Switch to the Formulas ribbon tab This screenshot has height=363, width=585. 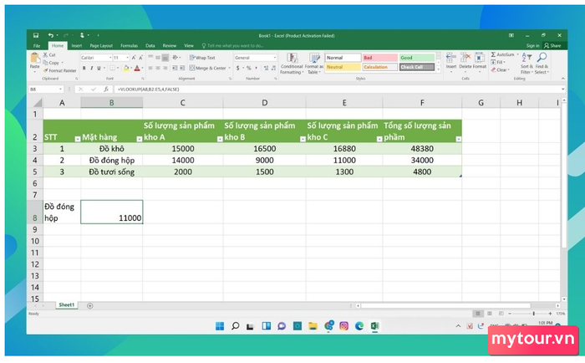129,45
